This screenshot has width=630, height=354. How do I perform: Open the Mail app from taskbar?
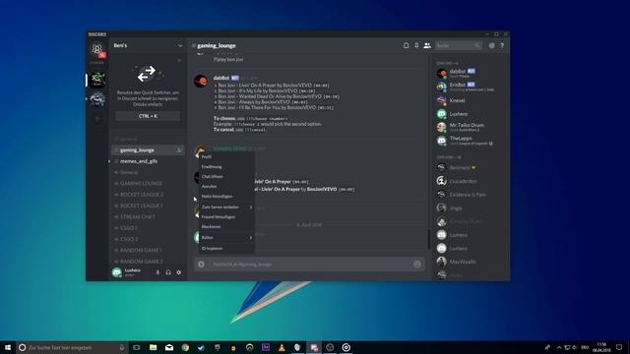click(169, 347)
